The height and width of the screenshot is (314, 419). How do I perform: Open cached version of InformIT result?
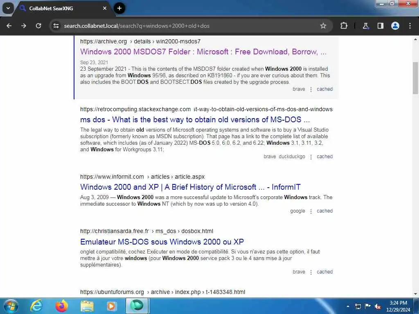(324, 211)
